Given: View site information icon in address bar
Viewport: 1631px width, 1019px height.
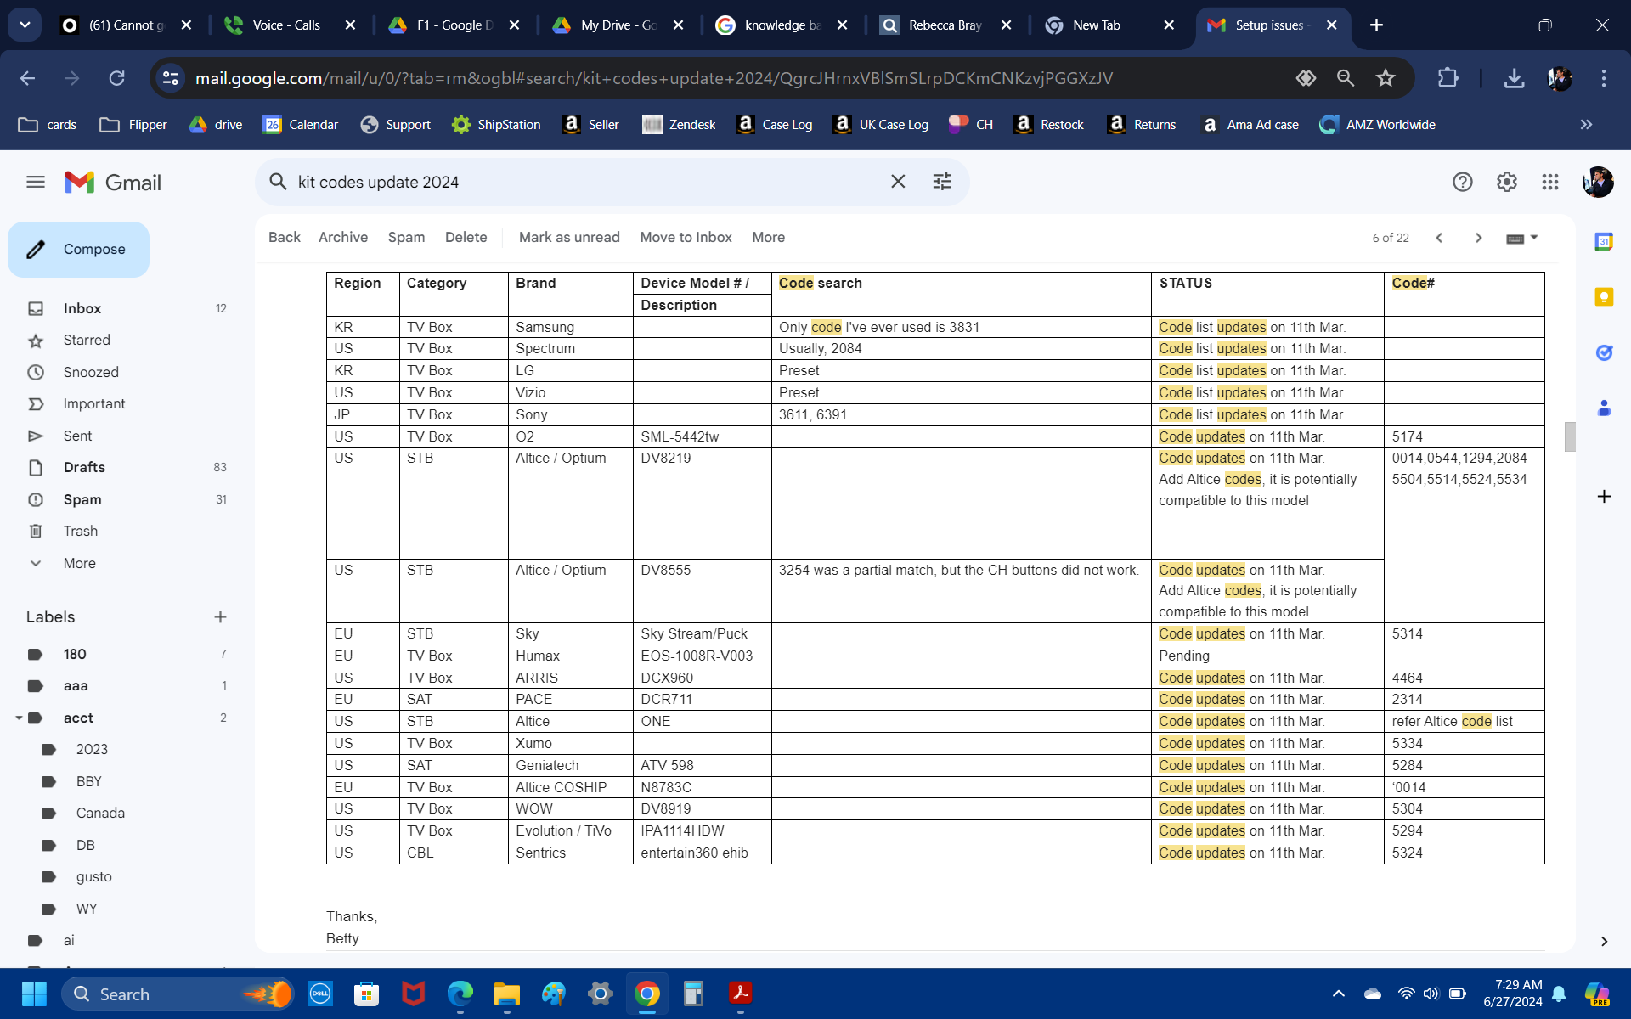Looking at the screenshot, I should pos(171,78).
